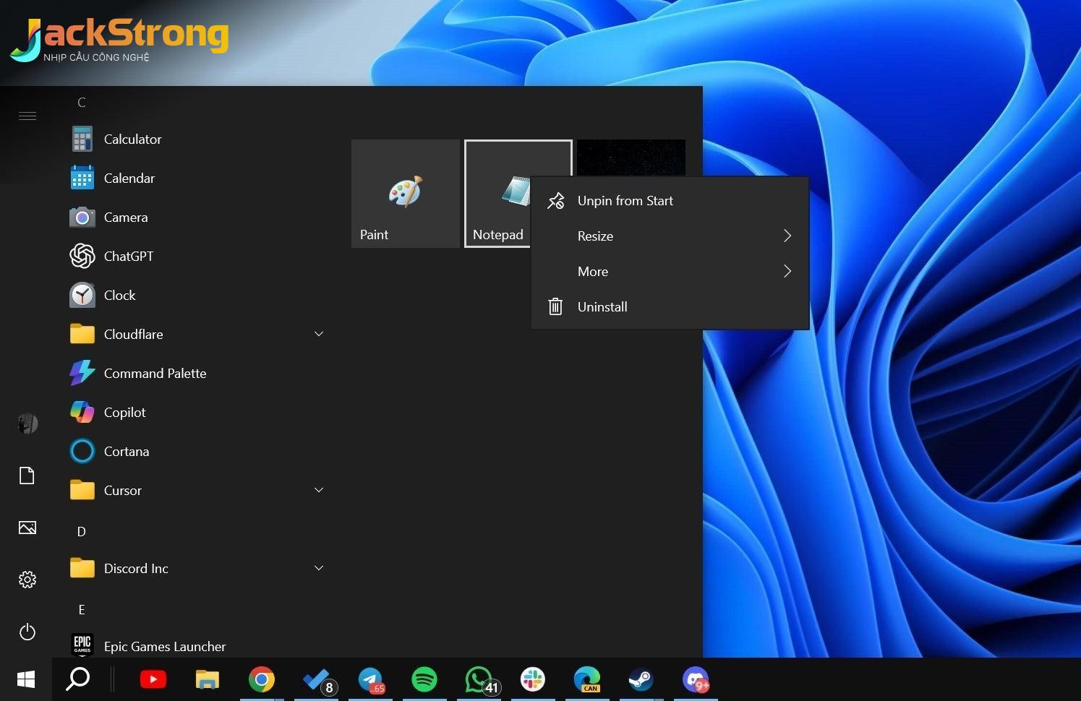The height and width of the screenshot is (701, 1081).
Task: Open Edge Canary on the taskbar
Action: click(587, 679)
